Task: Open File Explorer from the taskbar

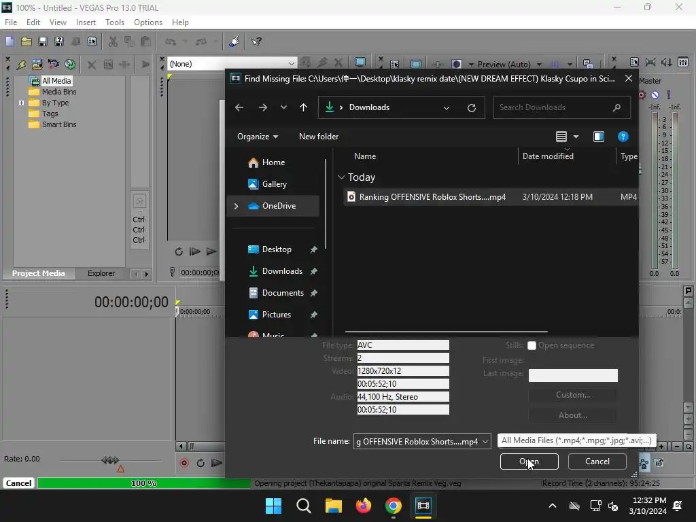Action: tap(333, 506)
